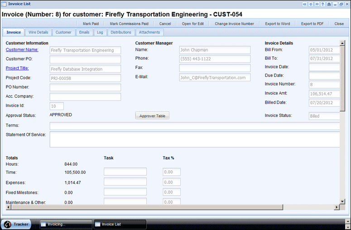Click the Acc. Company field

tap(85, 96)
